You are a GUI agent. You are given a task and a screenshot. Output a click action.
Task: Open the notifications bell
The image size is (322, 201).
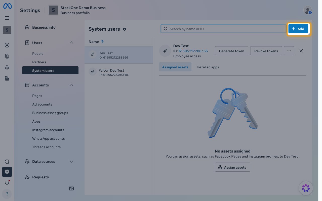[7, 183]
